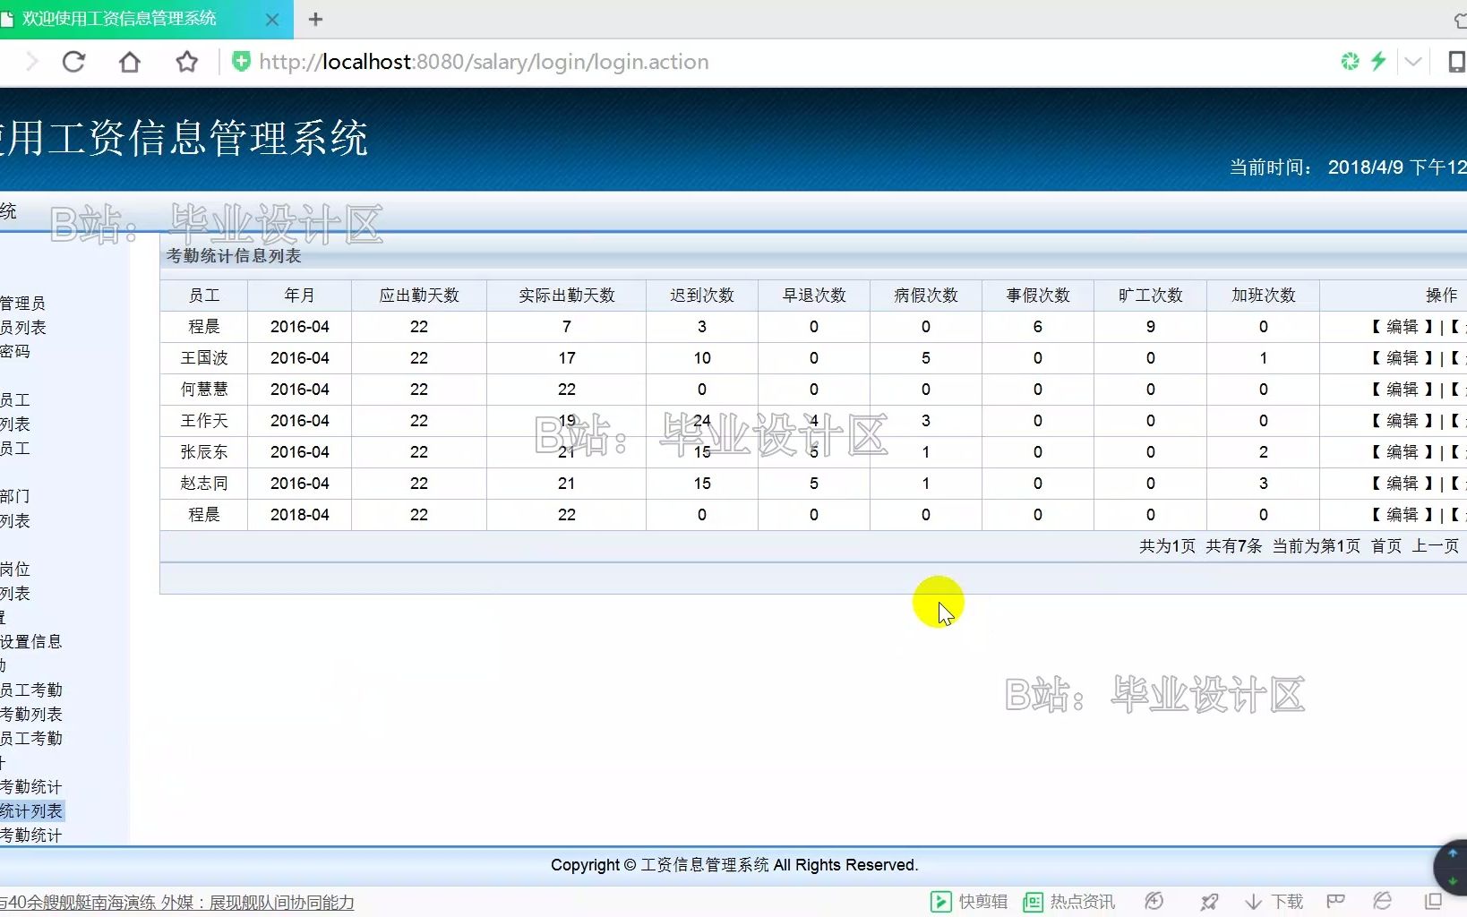Click the 当前时间 date display in header
This screenshot has height=917, width=1467.
[x=1348, y=167]
